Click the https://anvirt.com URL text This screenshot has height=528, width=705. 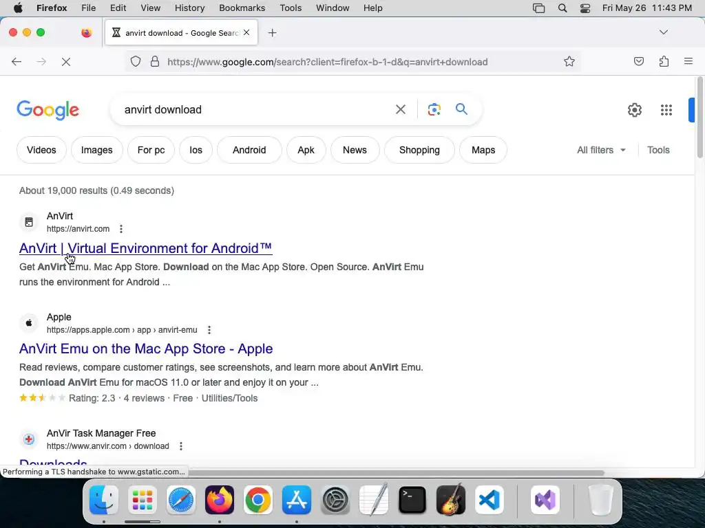pyautogui.click(x=78, y=229)
